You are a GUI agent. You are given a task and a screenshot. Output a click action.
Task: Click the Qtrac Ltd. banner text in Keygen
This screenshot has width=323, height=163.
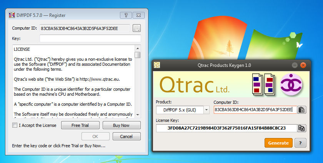tap(194, 85)
